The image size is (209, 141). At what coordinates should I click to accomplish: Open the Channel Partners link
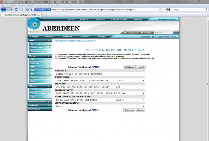[119, 19]
